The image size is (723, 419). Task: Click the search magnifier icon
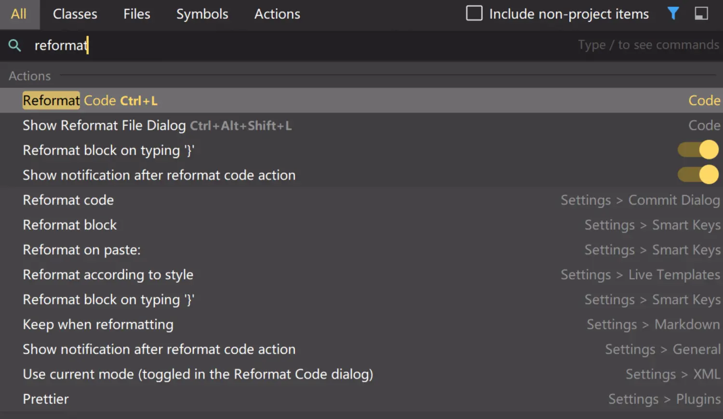tap(14, 45)
